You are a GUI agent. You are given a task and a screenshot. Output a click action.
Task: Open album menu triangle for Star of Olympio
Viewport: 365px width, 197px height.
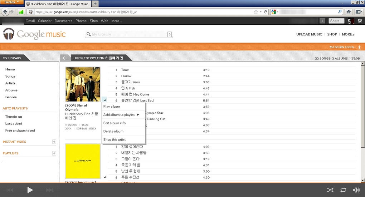[x=104, y=100]
